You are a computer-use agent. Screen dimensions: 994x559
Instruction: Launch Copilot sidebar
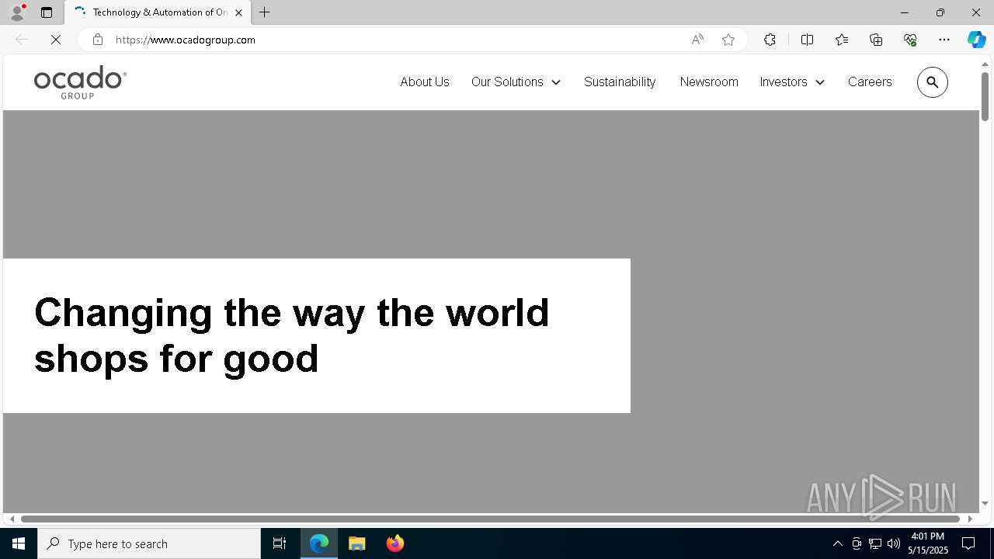coord(977,40)
